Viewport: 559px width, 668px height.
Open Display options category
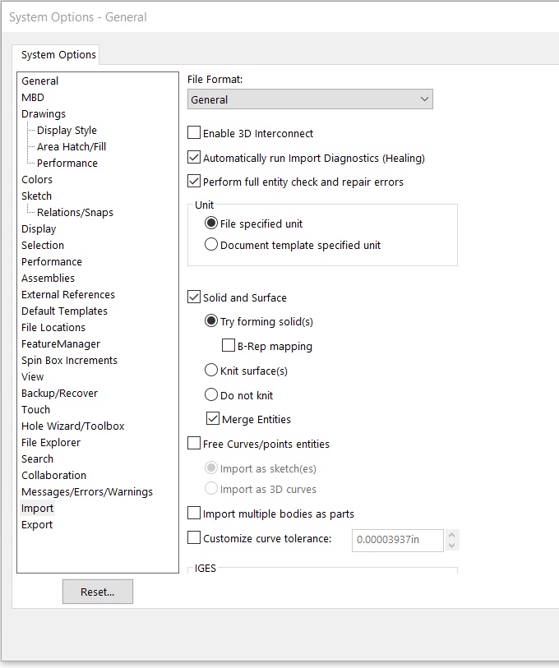(39, 228)
